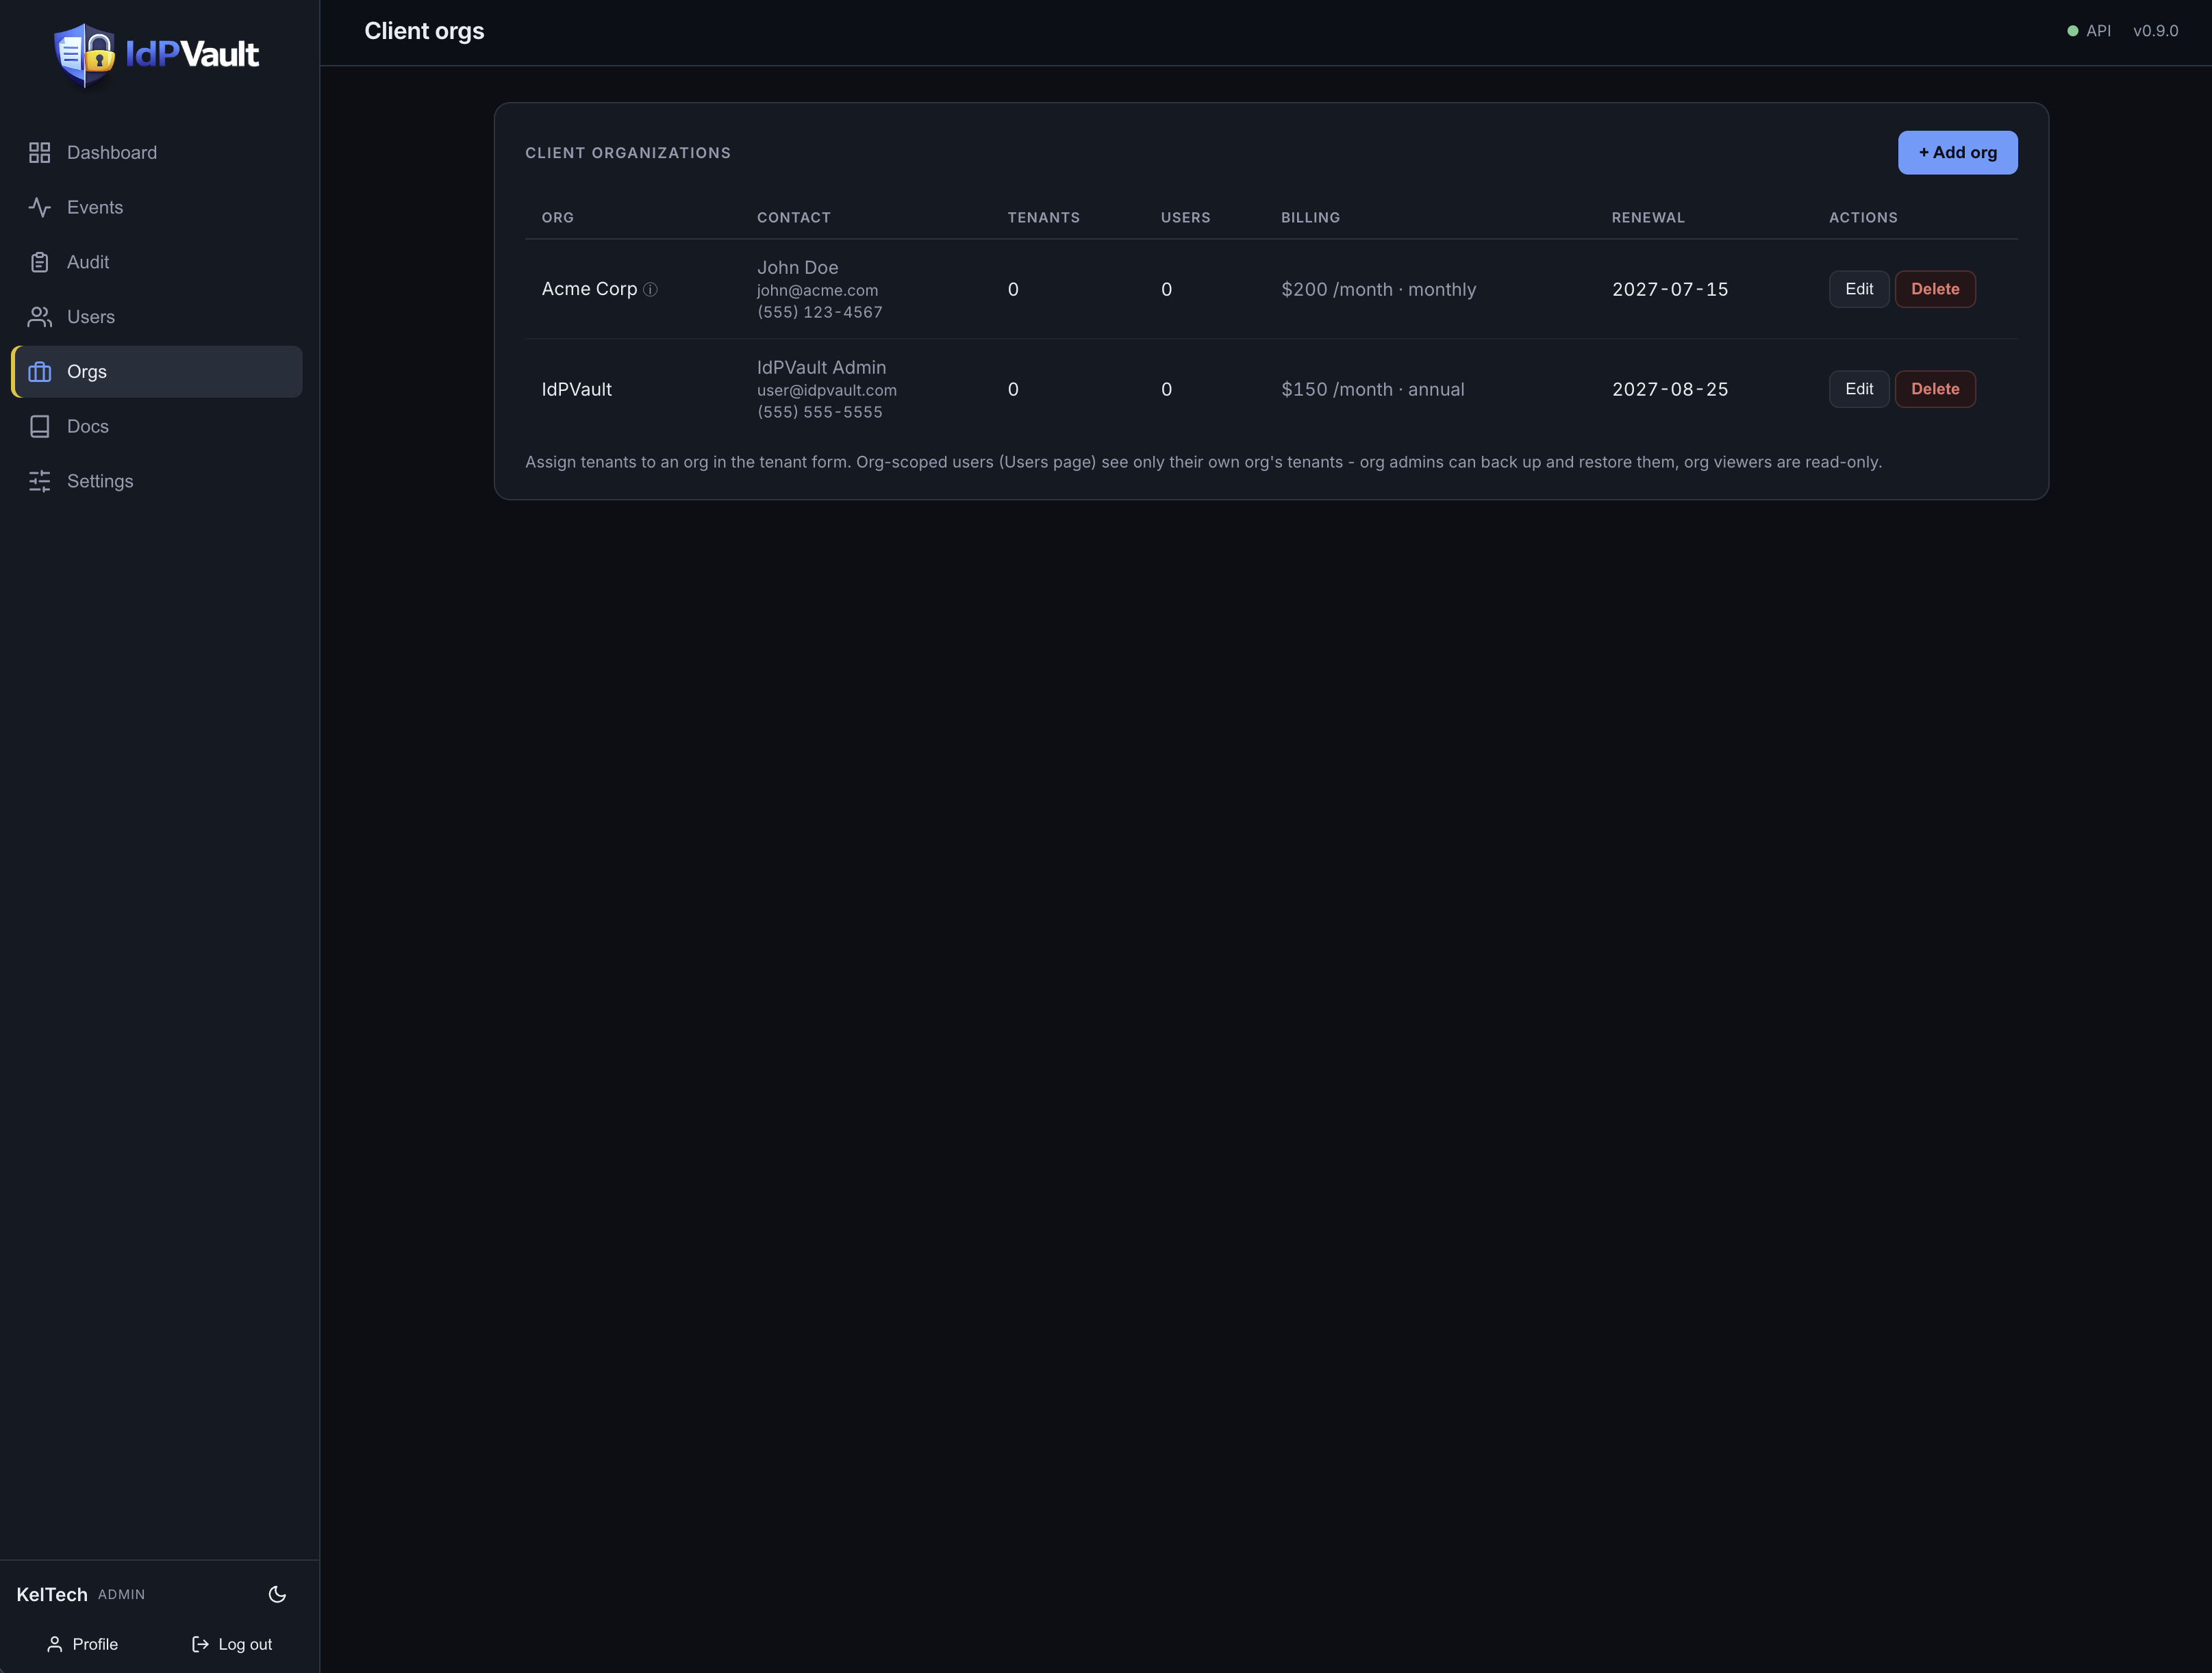Click the CLIENT ORGANIZATIONS heading
The image size is (2212, 1673).
[627, 153]
